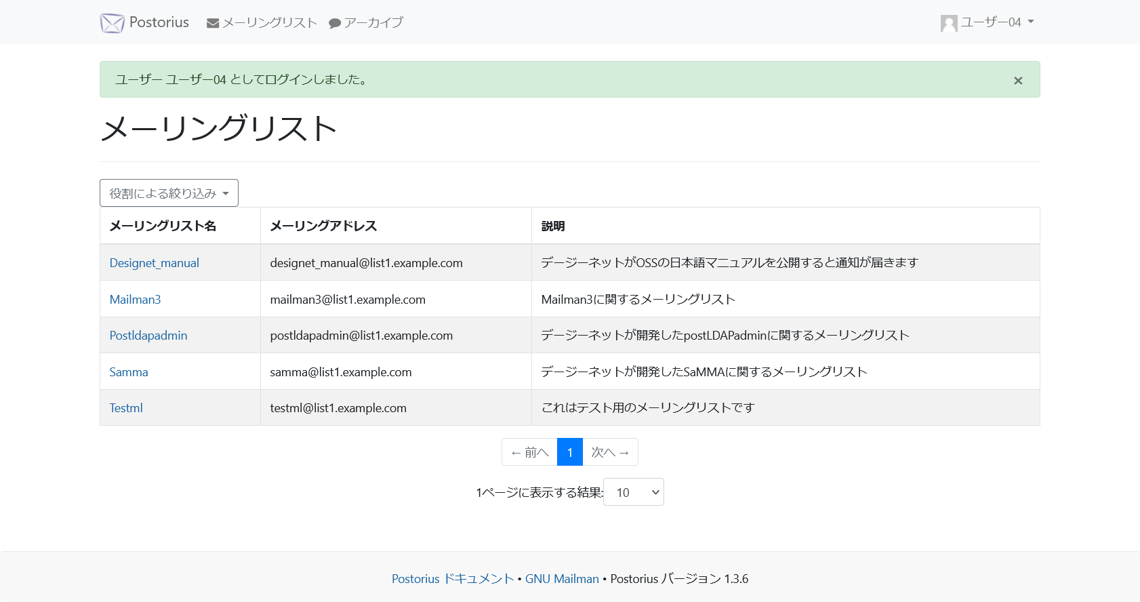The width and height of the screenshot is (1140, 602).
Task: Open the Samma mailing list
Action: pyautogui.click(x=129, y=372)
